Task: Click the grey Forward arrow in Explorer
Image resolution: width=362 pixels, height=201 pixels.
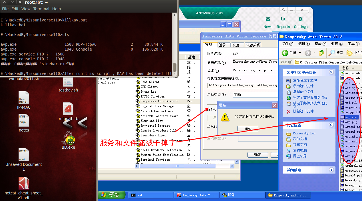Action: (x=307, y=53)
